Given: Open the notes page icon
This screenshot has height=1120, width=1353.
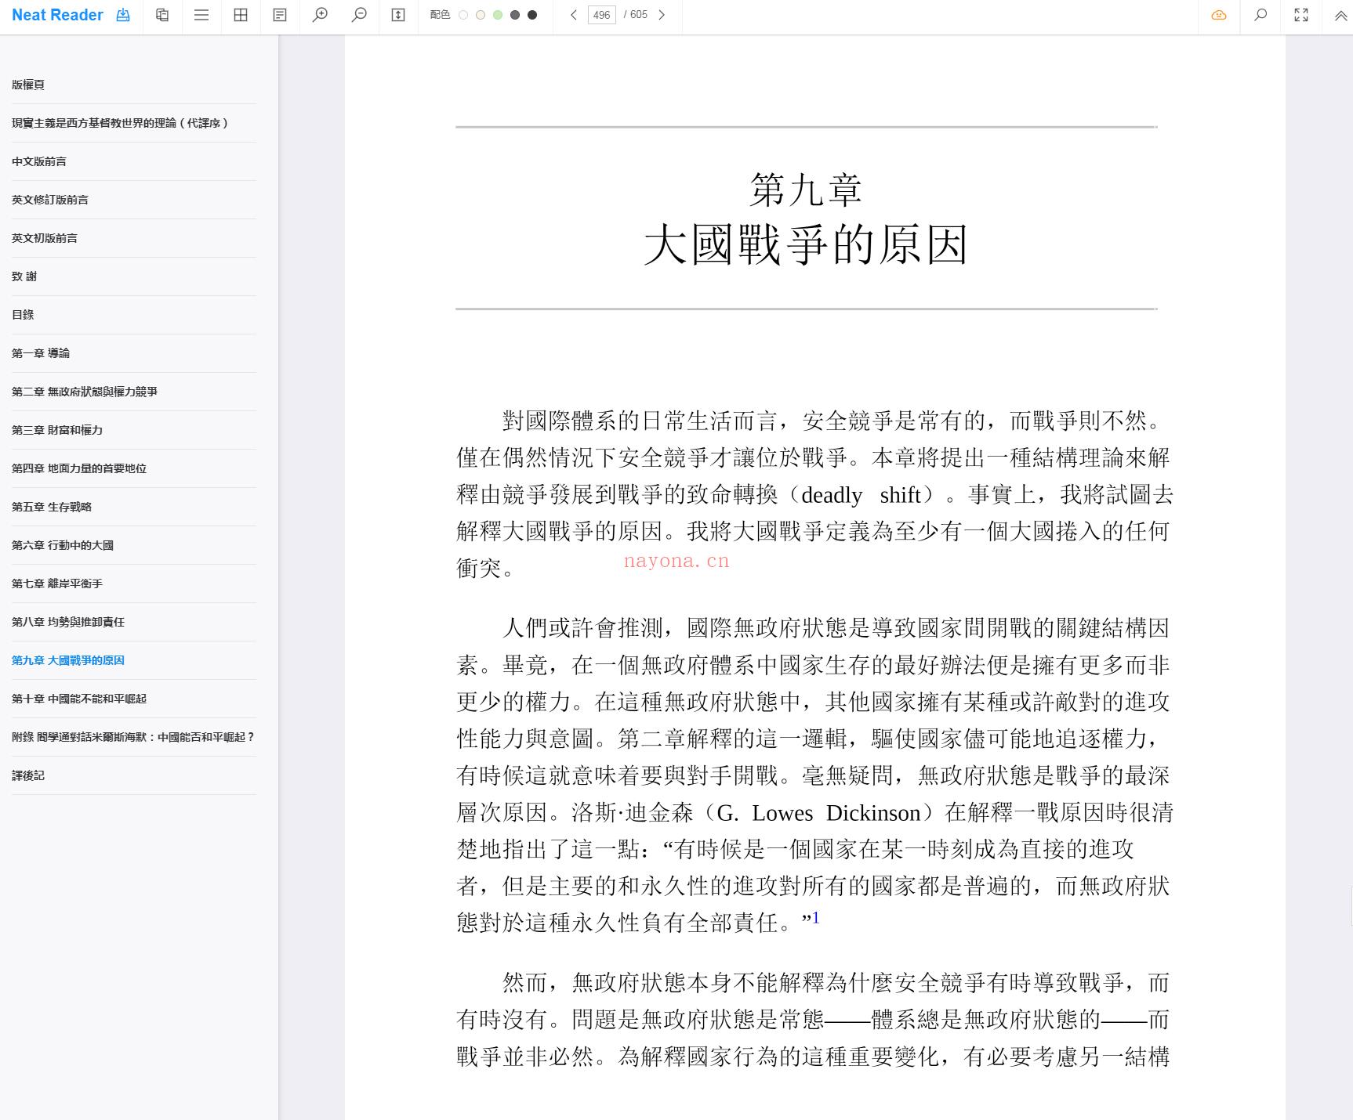Looking at the screenshot, I should [280, 15].
